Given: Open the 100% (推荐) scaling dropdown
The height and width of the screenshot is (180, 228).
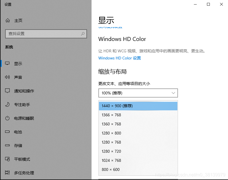Looking at the screenshot, I should 138,93.
